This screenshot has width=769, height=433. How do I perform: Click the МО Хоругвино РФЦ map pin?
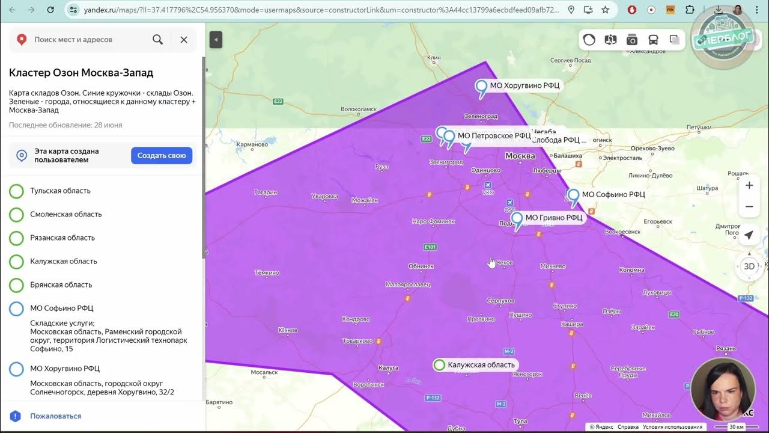[x=481, y=88]
